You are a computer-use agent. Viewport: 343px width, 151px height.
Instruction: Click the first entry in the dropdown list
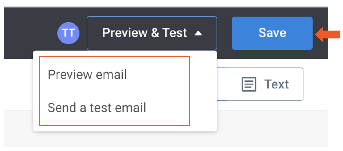point(87,75)
